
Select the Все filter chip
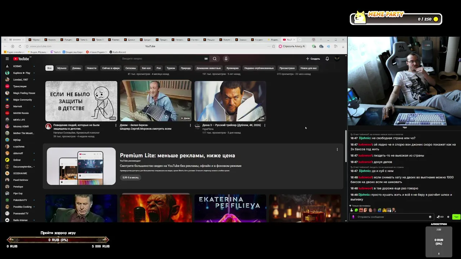[49, 68]
